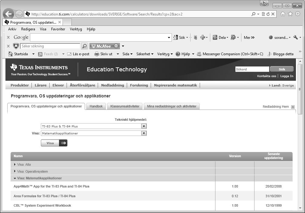
Task: Click the Google toolbar Sök button
Action: [x=181, y=37]
